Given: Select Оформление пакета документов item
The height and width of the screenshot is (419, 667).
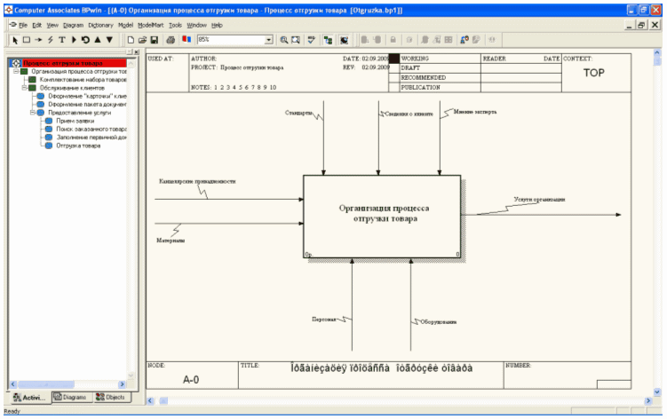Looking at the screenshot, I should pos(87,104).
